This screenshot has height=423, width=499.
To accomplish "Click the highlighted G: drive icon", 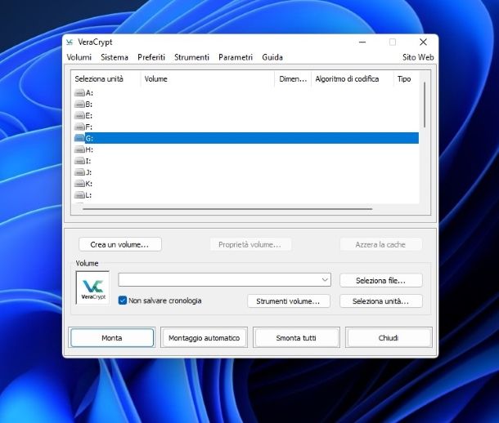I will [79, 138].
